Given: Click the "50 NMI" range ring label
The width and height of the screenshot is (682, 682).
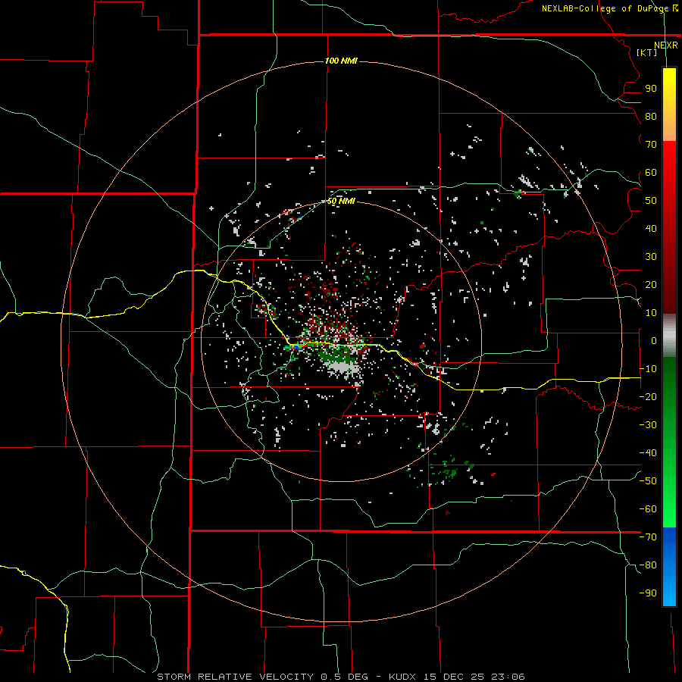Looking at the screenshot, I should (x=341, y=201).
